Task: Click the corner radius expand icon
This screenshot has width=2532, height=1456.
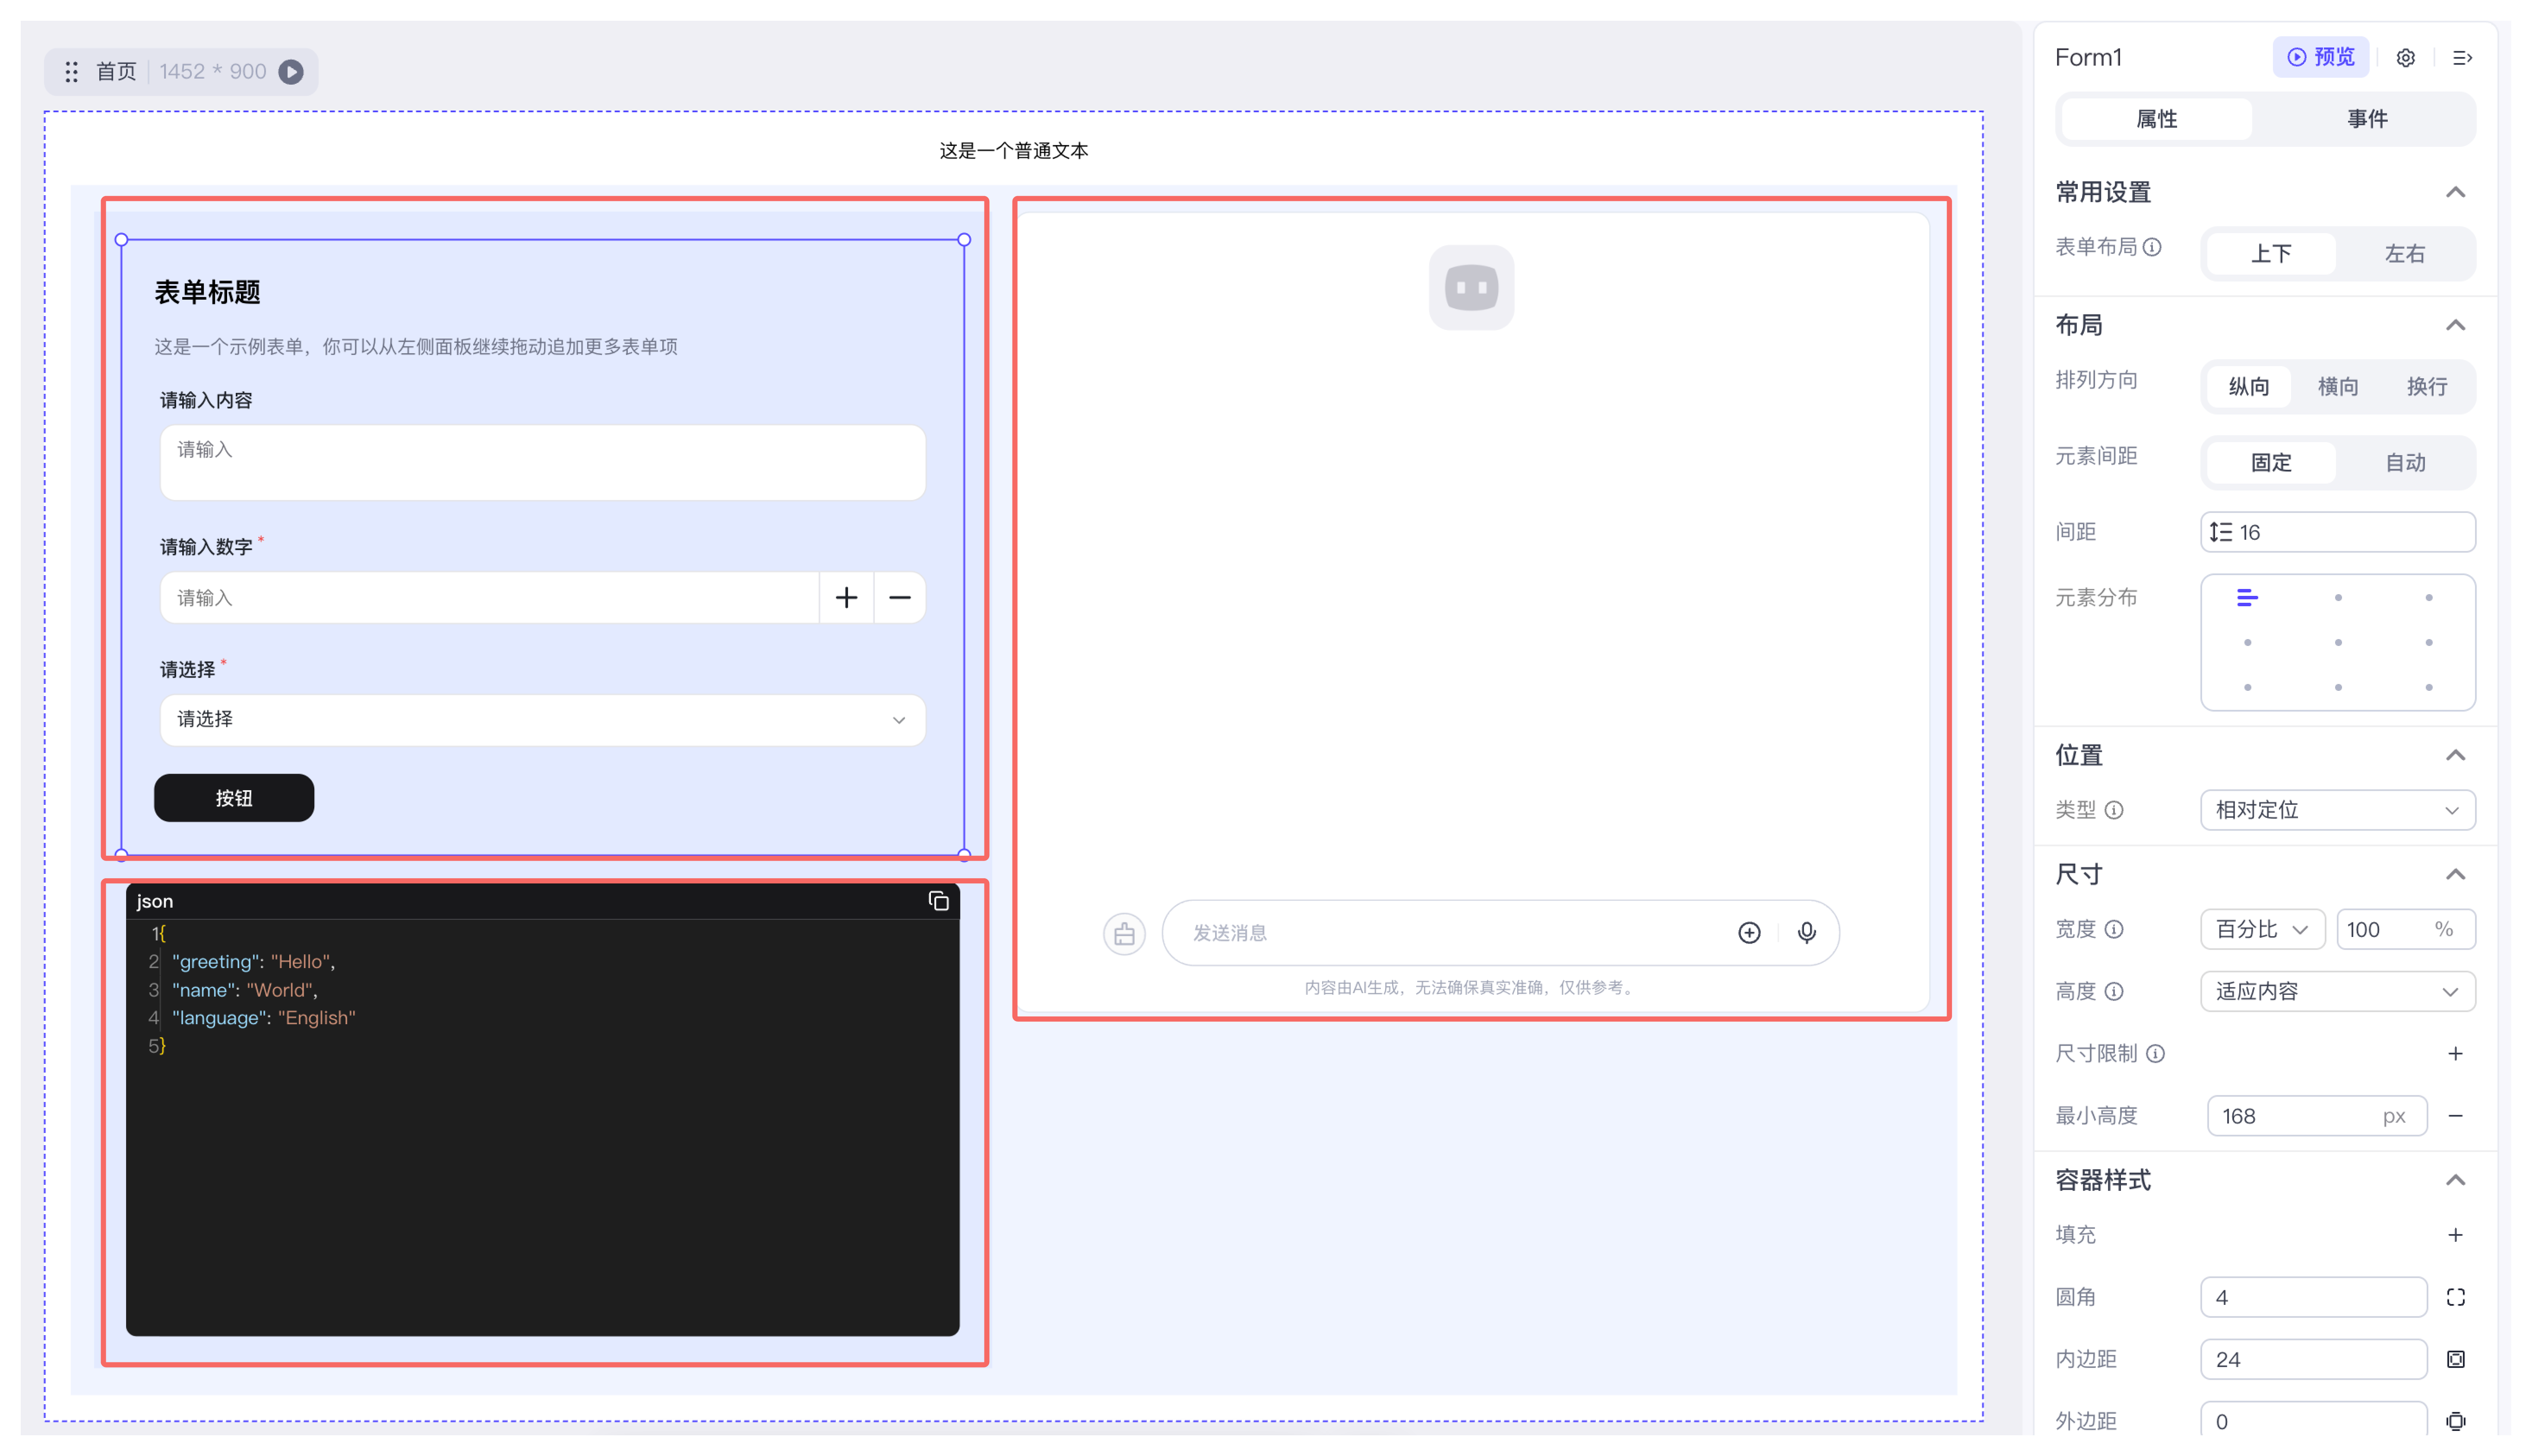Action: click(2455, 1297)
